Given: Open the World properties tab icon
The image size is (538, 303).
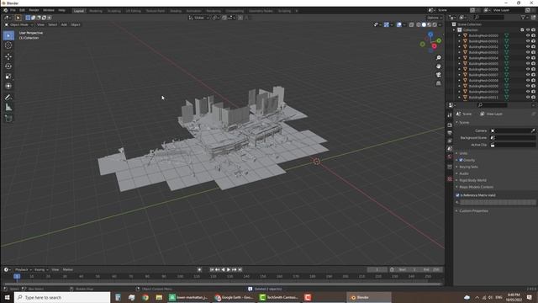Looking at the screenshot, I should 450,157.
